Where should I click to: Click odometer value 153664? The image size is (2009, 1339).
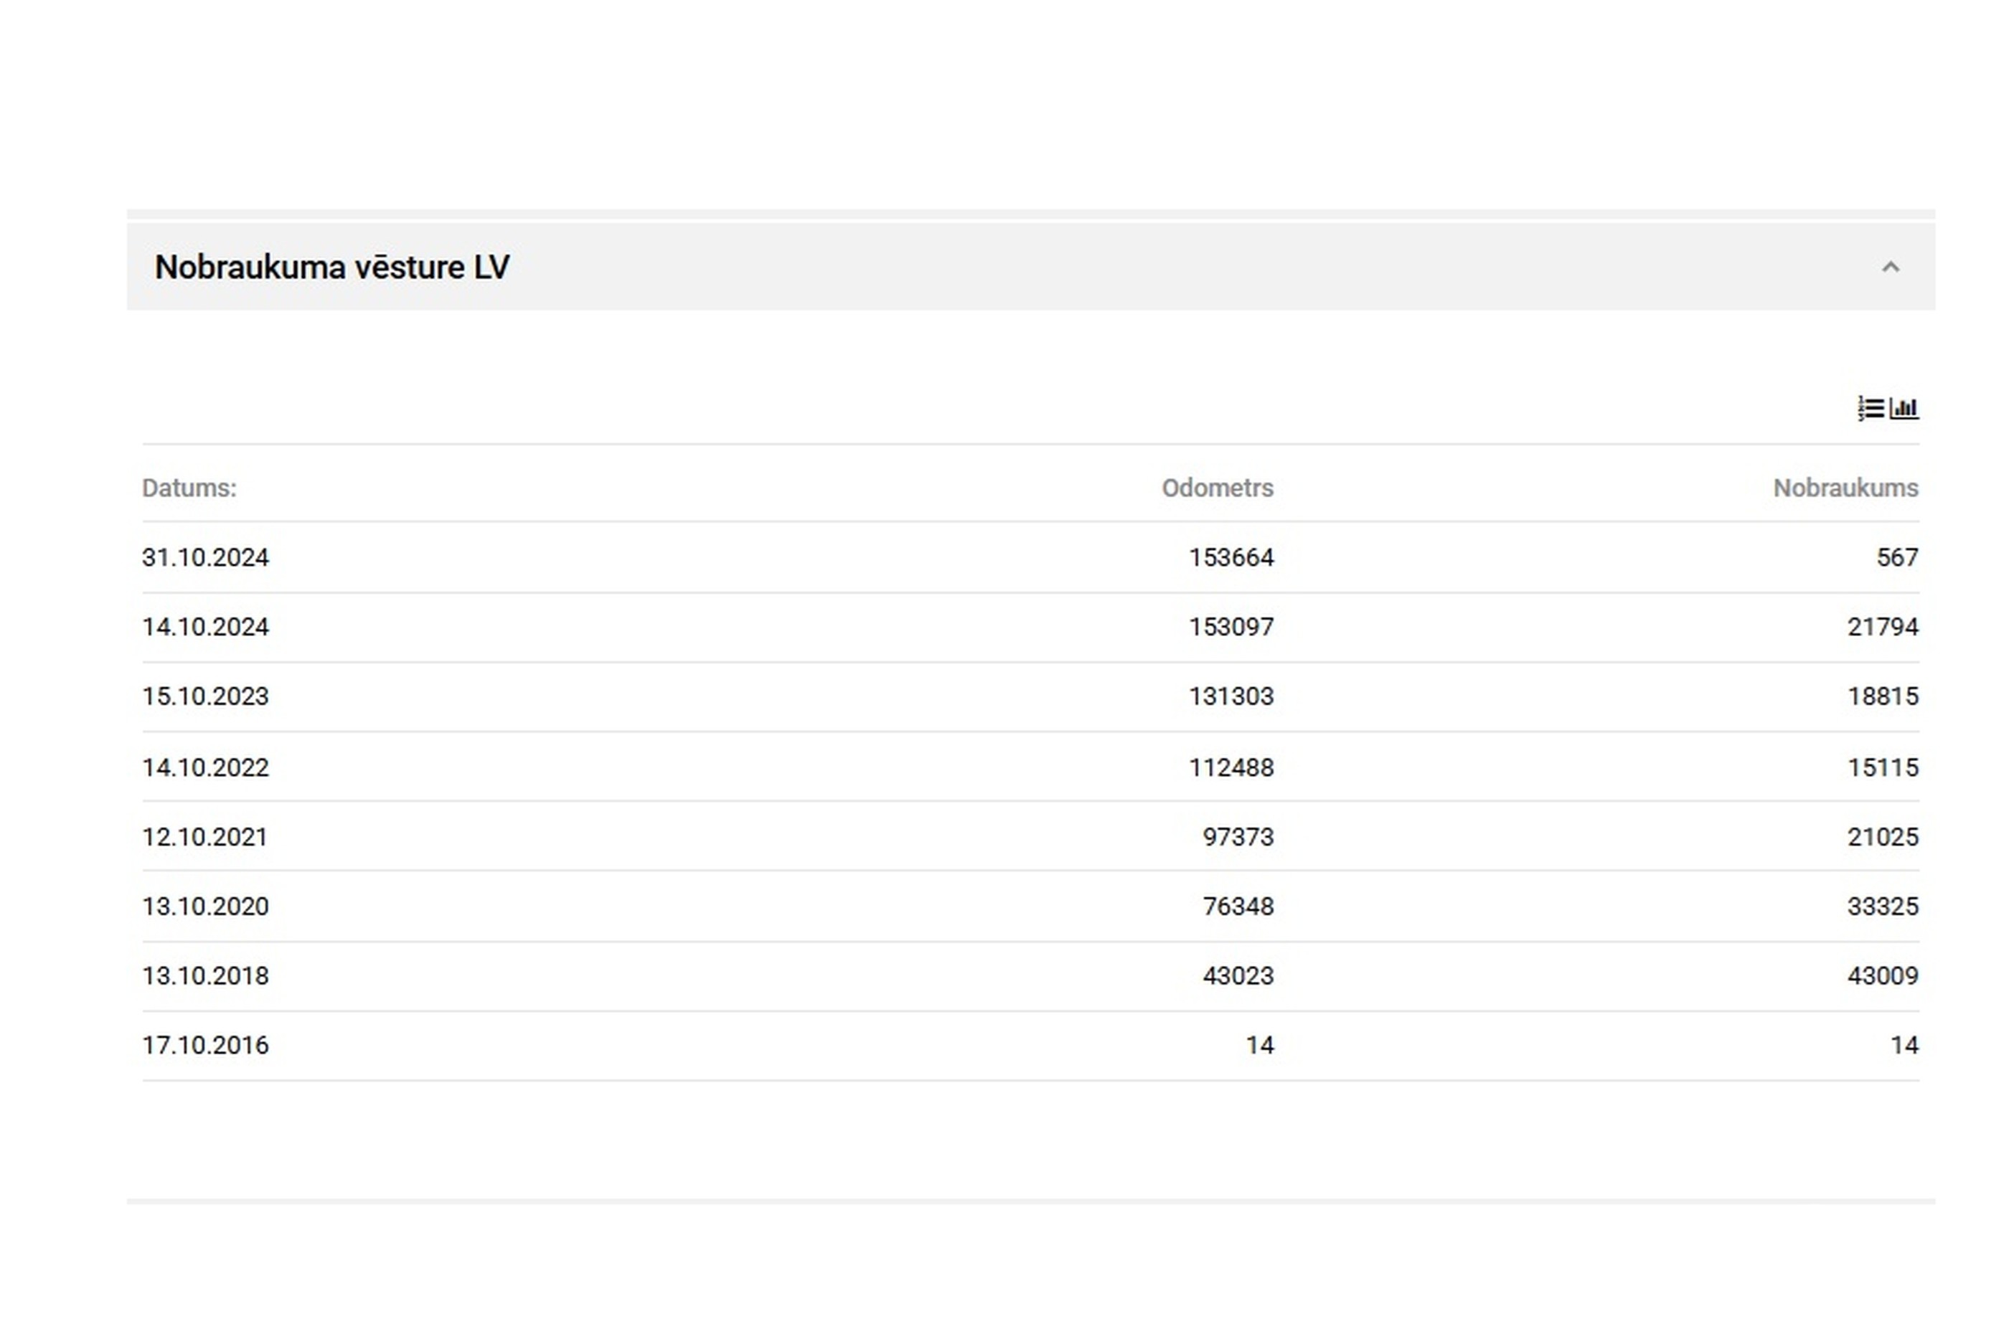point(1231,558)
